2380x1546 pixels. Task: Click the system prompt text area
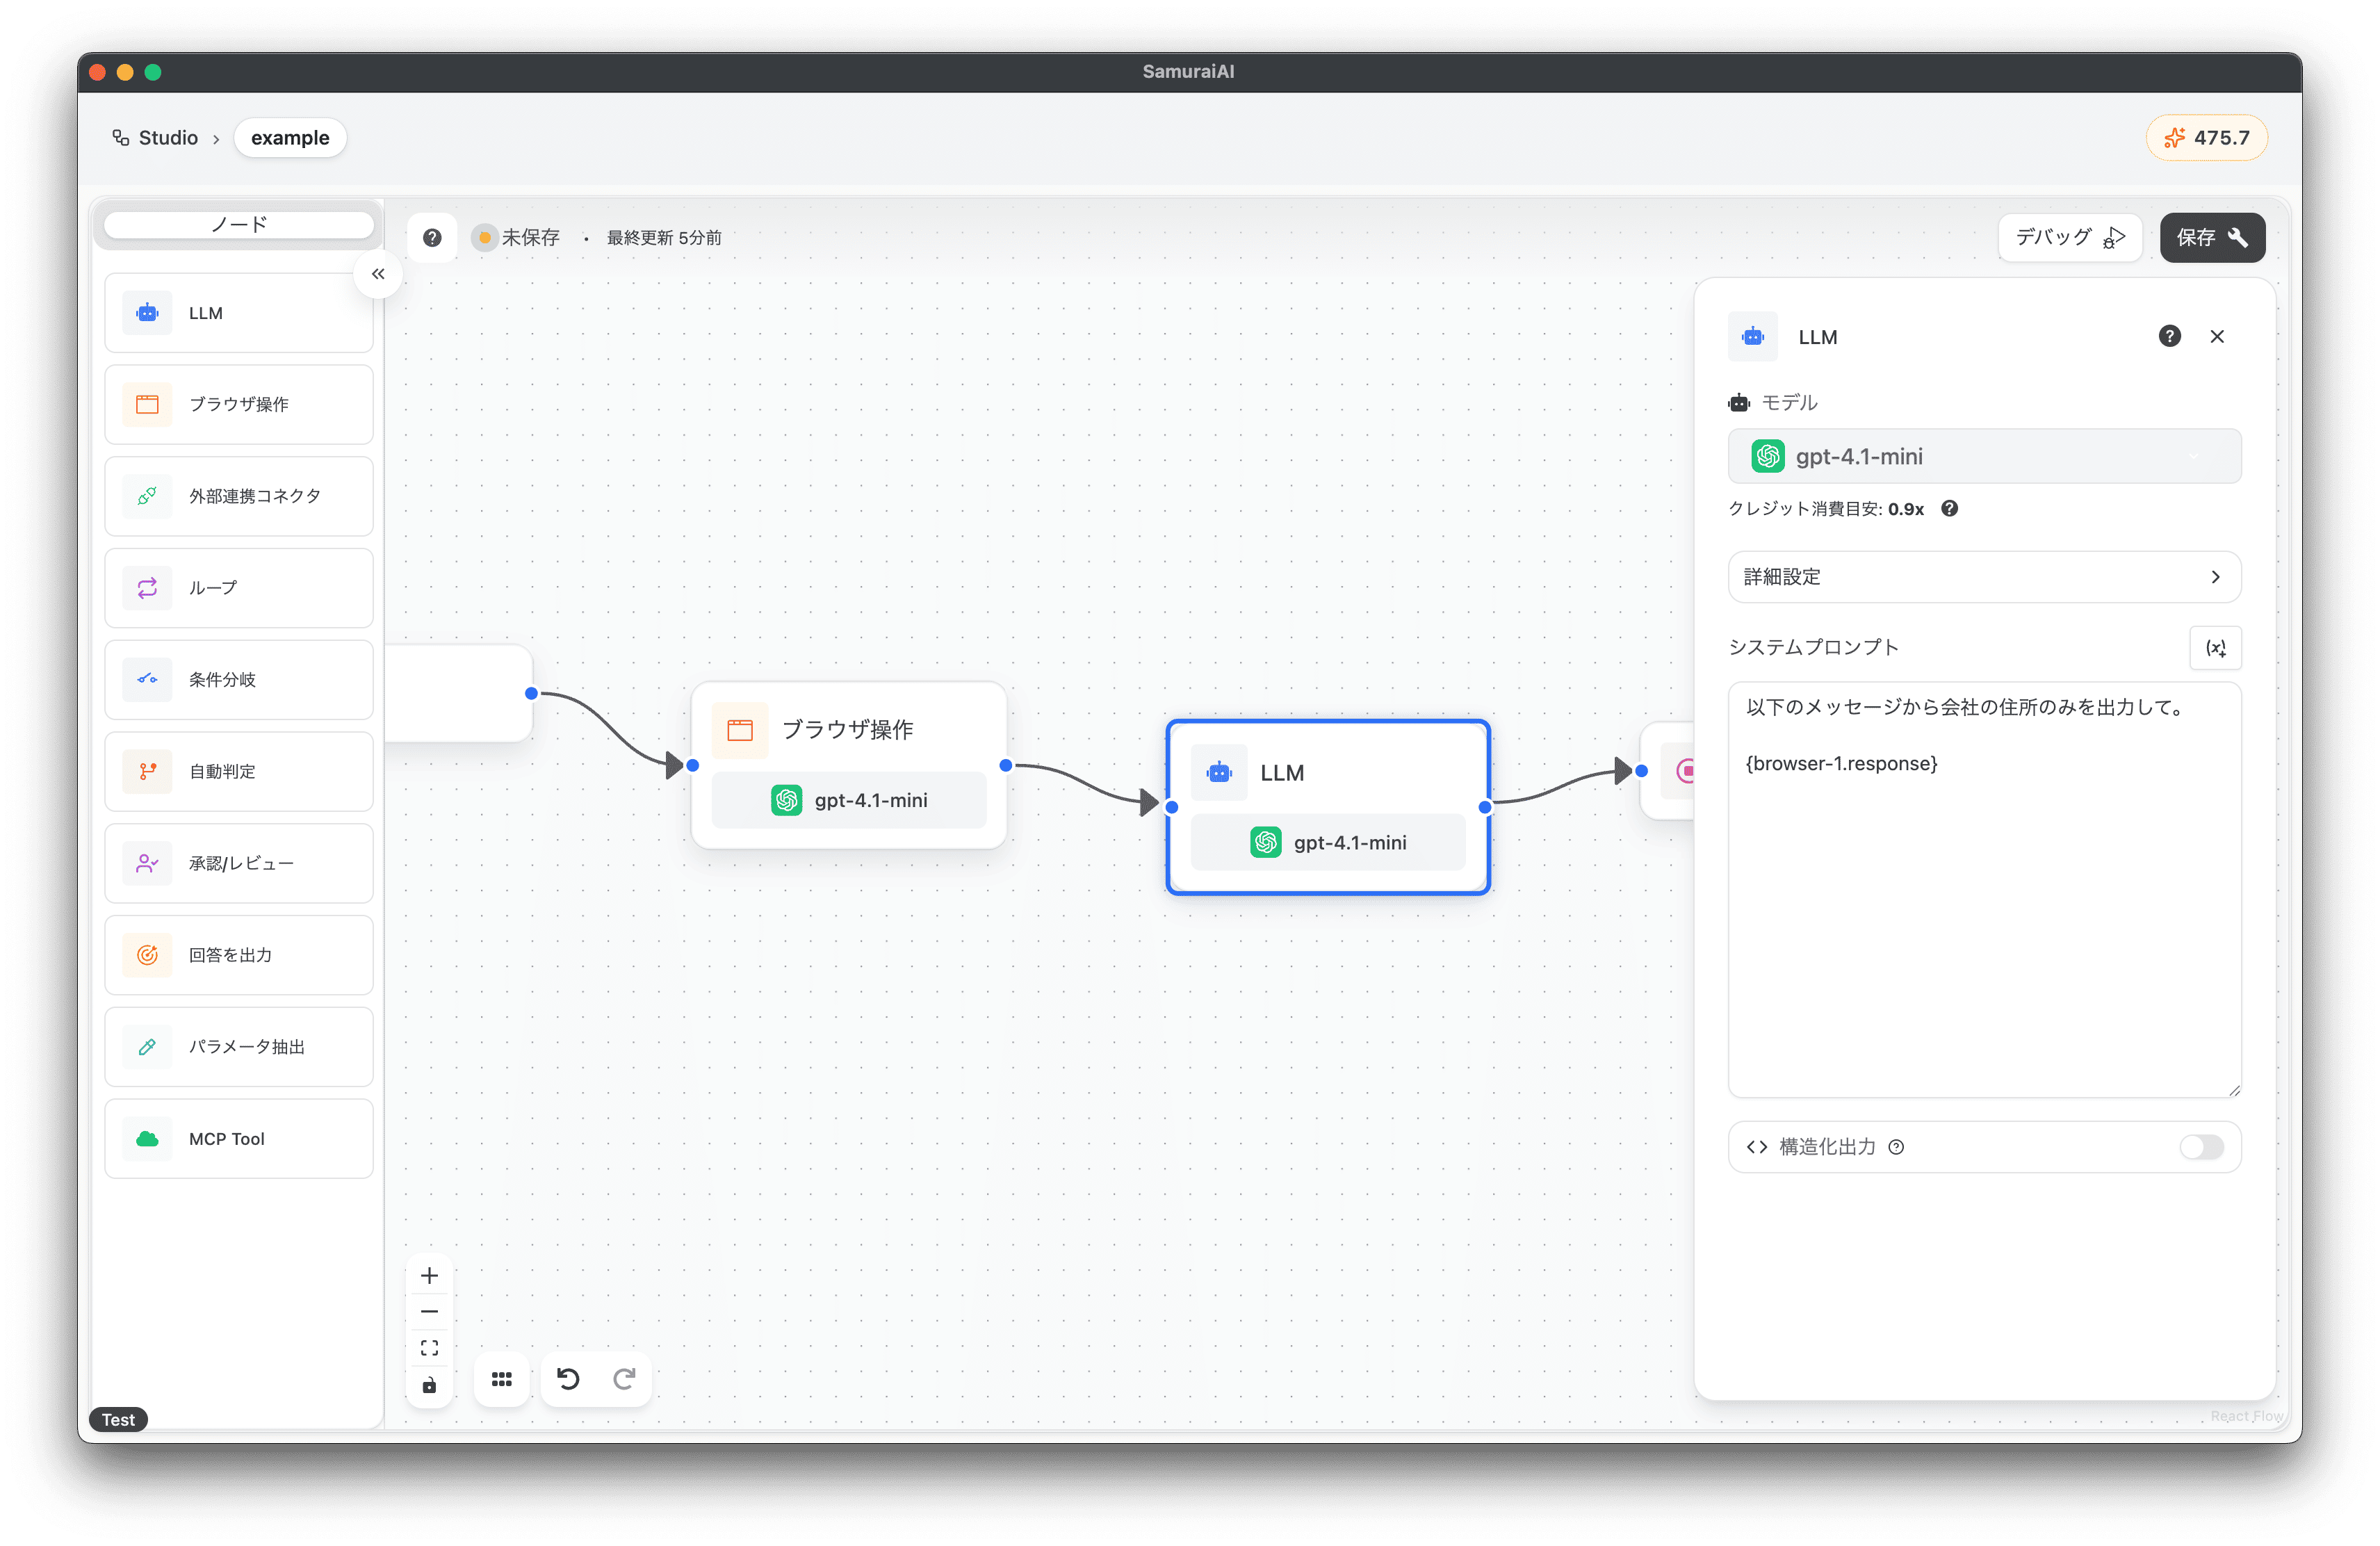1984,900
